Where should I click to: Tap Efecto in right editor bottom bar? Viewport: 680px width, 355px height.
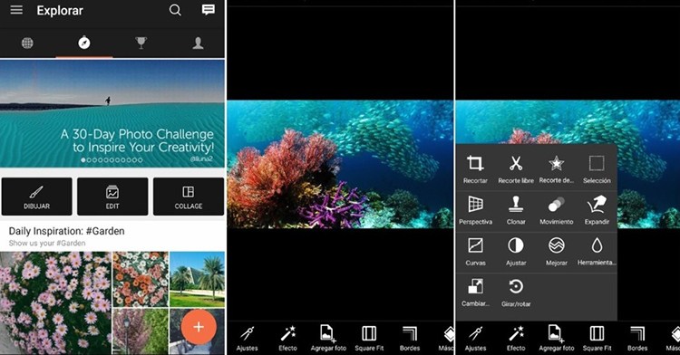point(516,339)
